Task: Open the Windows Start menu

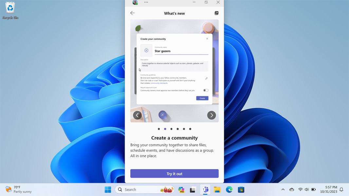Action: point(108,189)
